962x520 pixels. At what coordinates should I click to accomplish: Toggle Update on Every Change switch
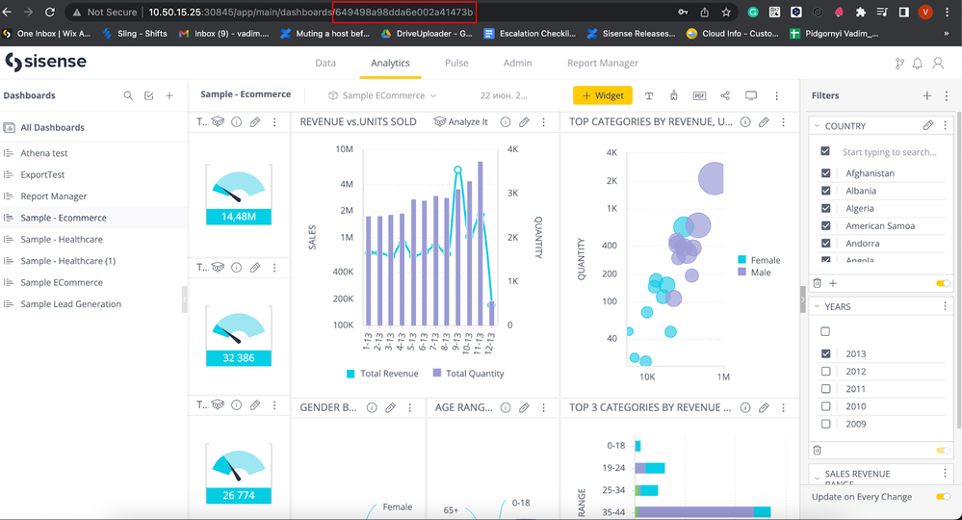pyautogui.click(x=943, y=497)
